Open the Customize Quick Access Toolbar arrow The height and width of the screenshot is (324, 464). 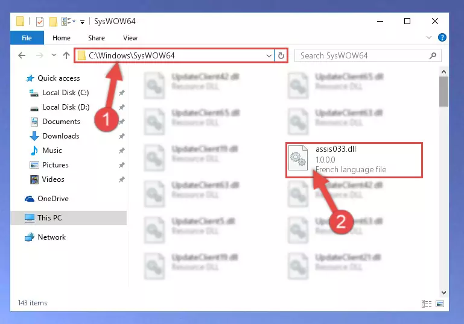tap(82, 22)
